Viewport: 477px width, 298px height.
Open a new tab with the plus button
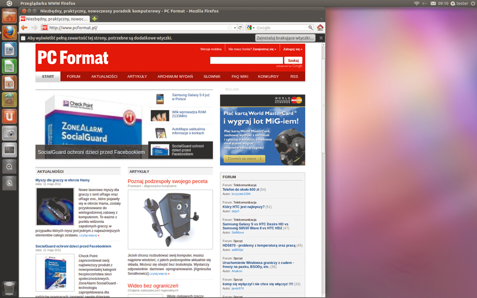(x=94, y=19)
